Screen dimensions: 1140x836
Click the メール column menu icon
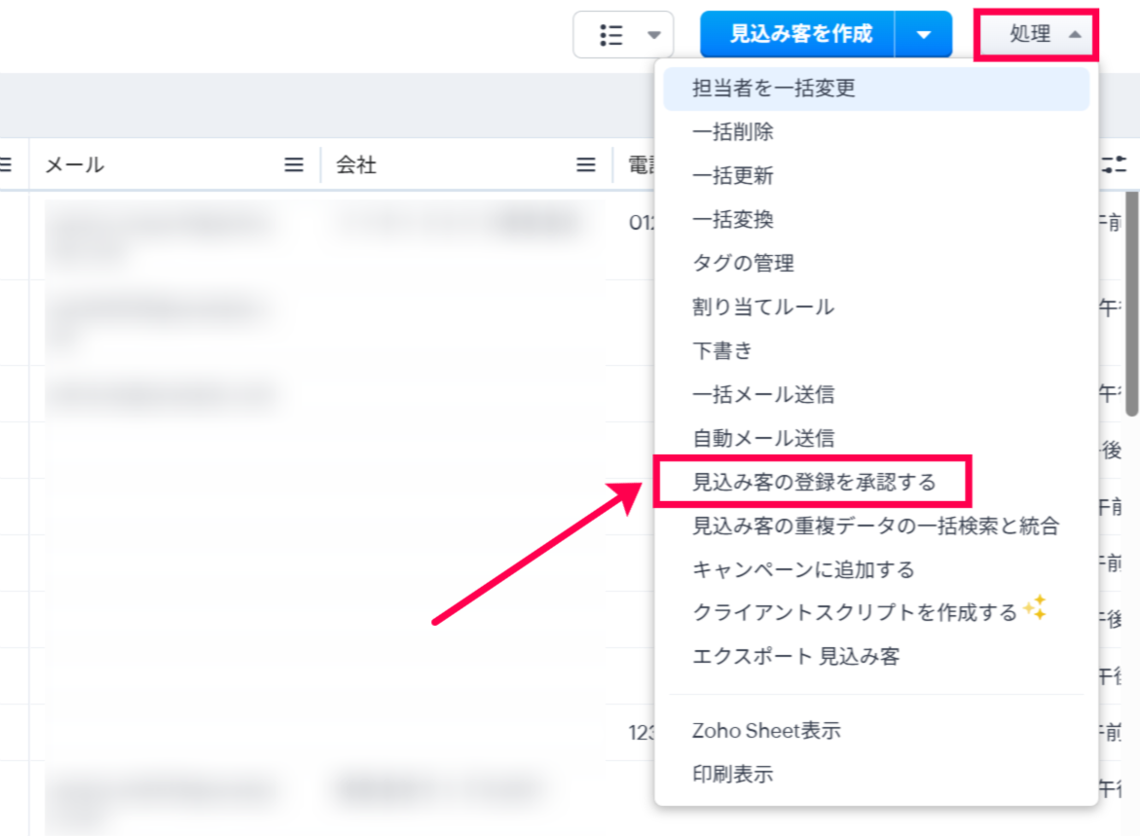tap(294, 165)
